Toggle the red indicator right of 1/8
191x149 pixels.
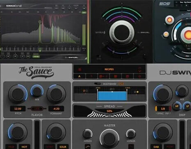tap(170, 109)
